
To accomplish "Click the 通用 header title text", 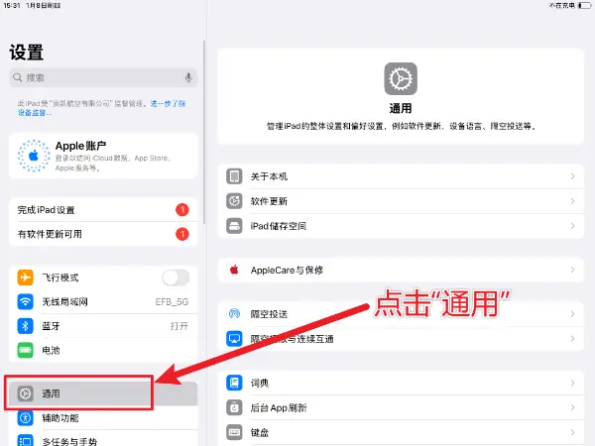I will [x=401, y=108].
